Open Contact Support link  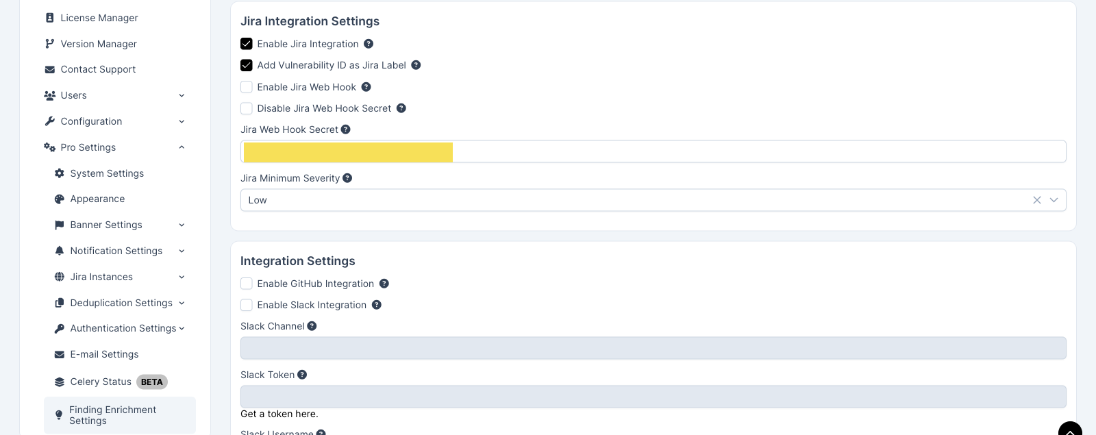(x=98, y=69)
